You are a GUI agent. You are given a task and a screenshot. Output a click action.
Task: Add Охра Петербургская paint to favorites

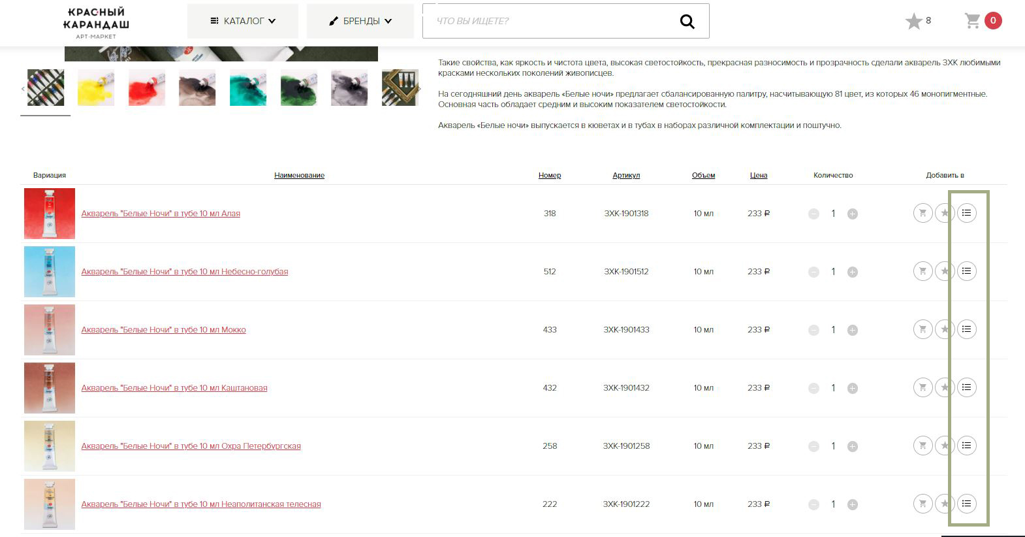pyautogui.click(x=944, y=446)
